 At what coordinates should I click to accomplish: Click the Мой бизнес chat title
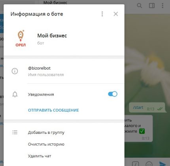pyautogui.click(x=55, y=2)
